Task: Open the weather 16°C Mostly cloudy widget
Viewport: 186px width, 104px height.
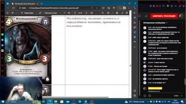Action: [x=135, y=101]
